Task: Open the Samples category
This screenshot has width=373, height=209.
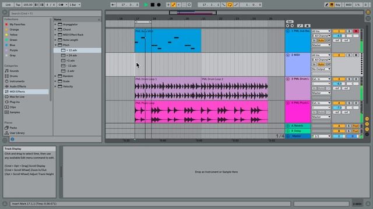Action: click(15, 112)
